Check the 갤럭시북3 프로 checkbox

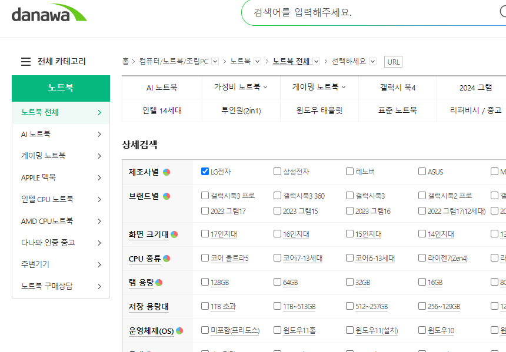[205, 195]
